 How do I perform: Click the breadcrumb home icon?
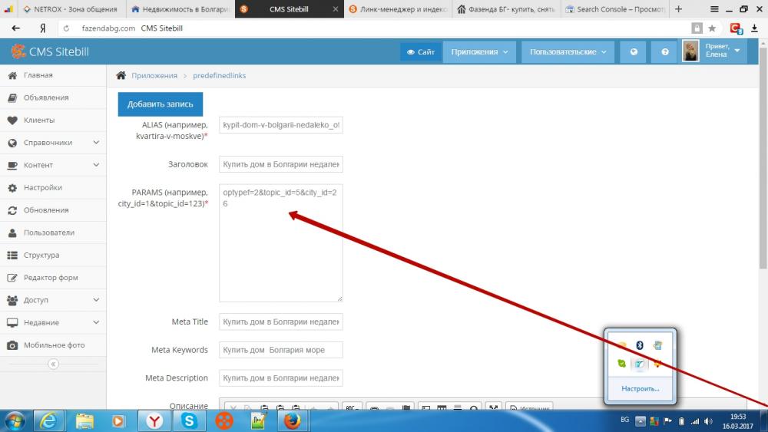[x=121, y=75]
